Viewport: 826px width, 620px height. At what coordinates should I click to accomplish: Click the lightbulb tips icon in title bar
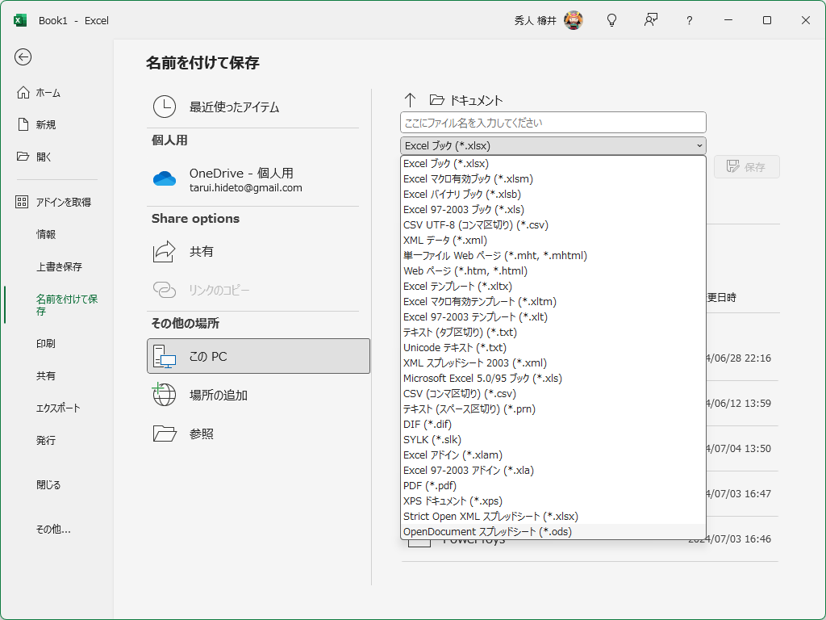611,20
